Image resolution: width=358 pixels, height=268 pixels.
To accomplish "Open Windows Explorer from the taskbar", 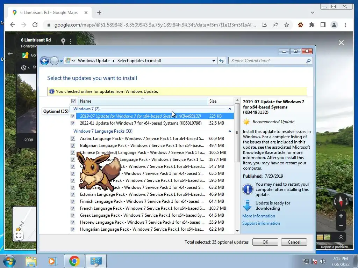I will (31, 261).
